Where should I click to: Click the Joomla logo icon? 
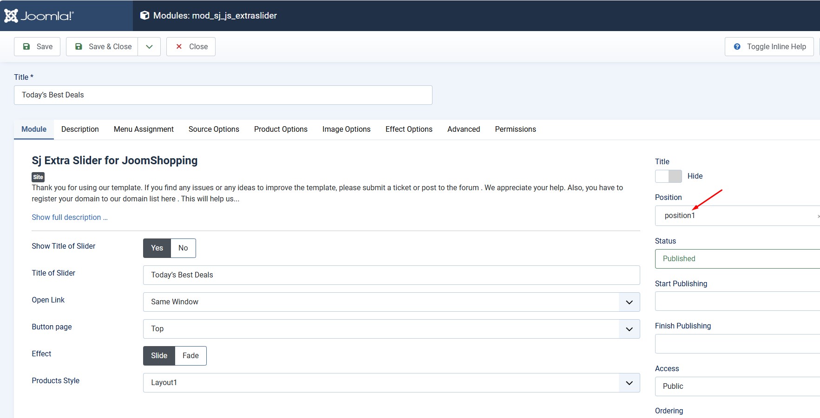pyautogui.click(x=11, y=16)
